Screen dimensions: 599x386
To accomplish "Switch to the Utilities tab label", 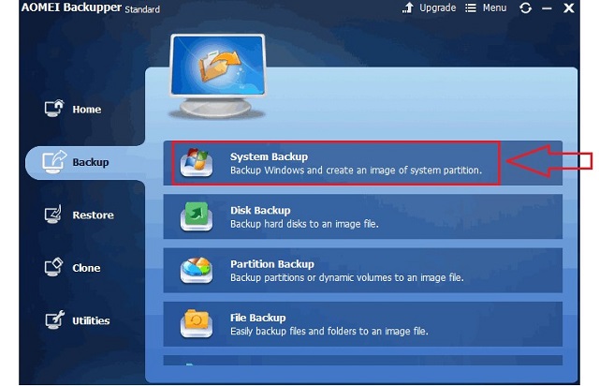I will click(91, 320).
